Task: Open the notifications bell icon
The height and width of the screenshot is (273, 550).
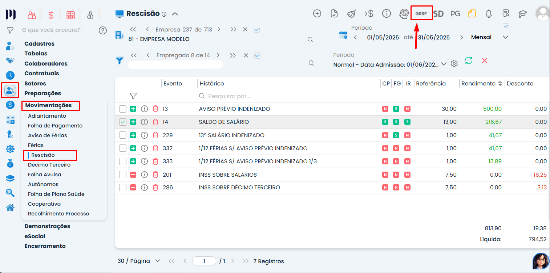Action: 489,14
